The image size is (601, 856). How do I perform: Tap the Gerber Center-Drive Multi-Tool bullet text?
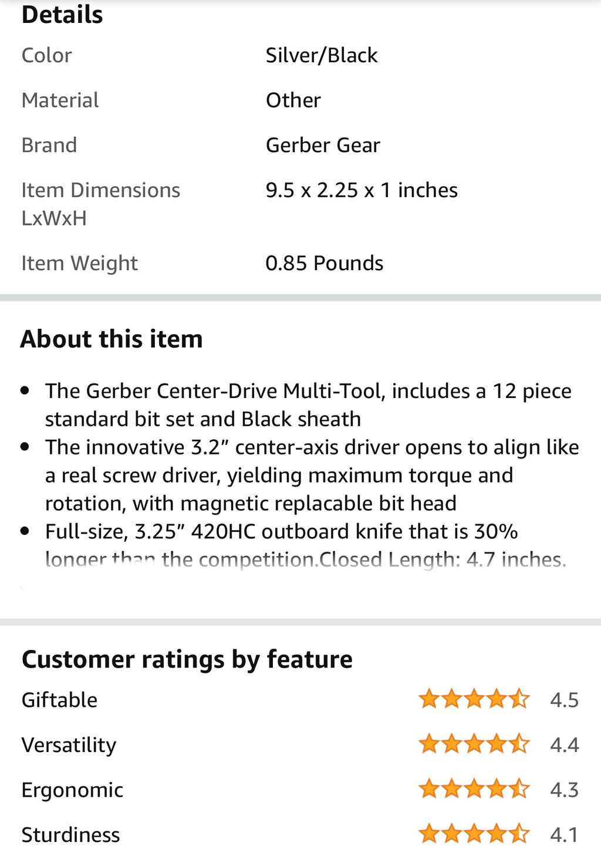tap(308, 405)
